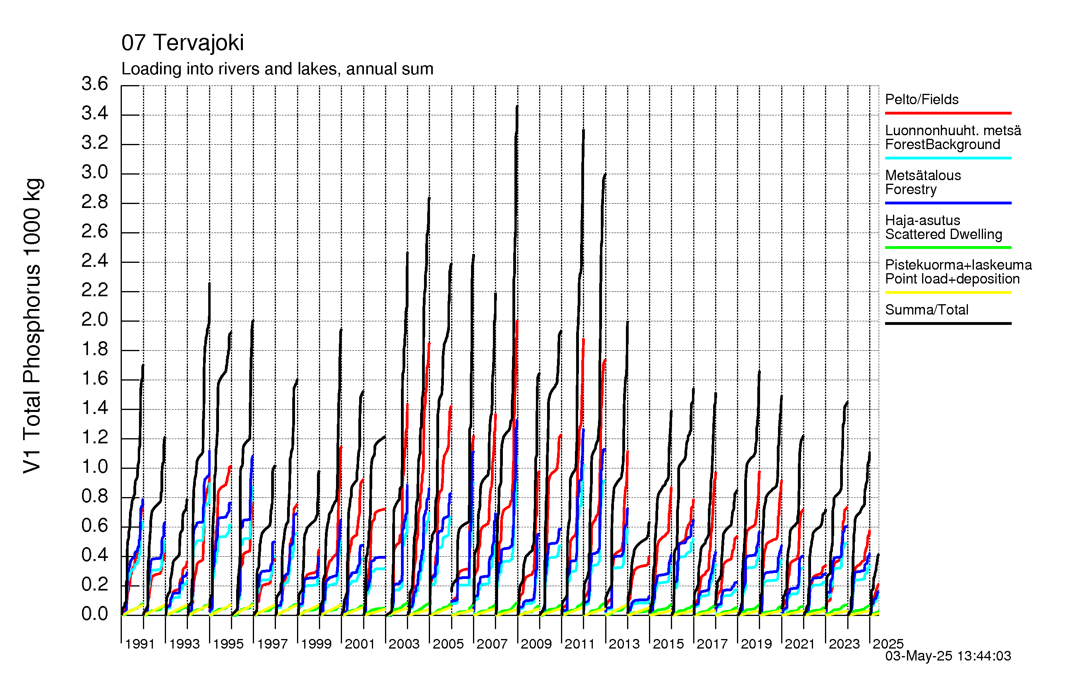The image size is (1075, 676).
Task: Click the x-axis year label 2019
Action: (756, 644)
